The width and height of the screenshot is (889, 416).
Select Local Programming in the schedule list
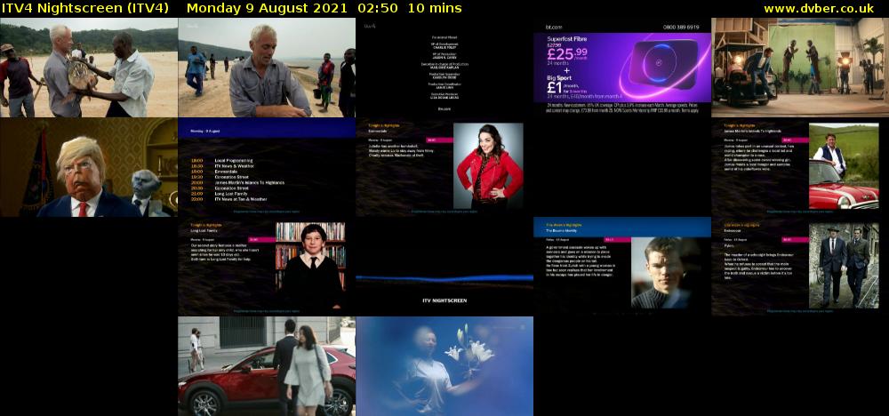tap(234, 160)
